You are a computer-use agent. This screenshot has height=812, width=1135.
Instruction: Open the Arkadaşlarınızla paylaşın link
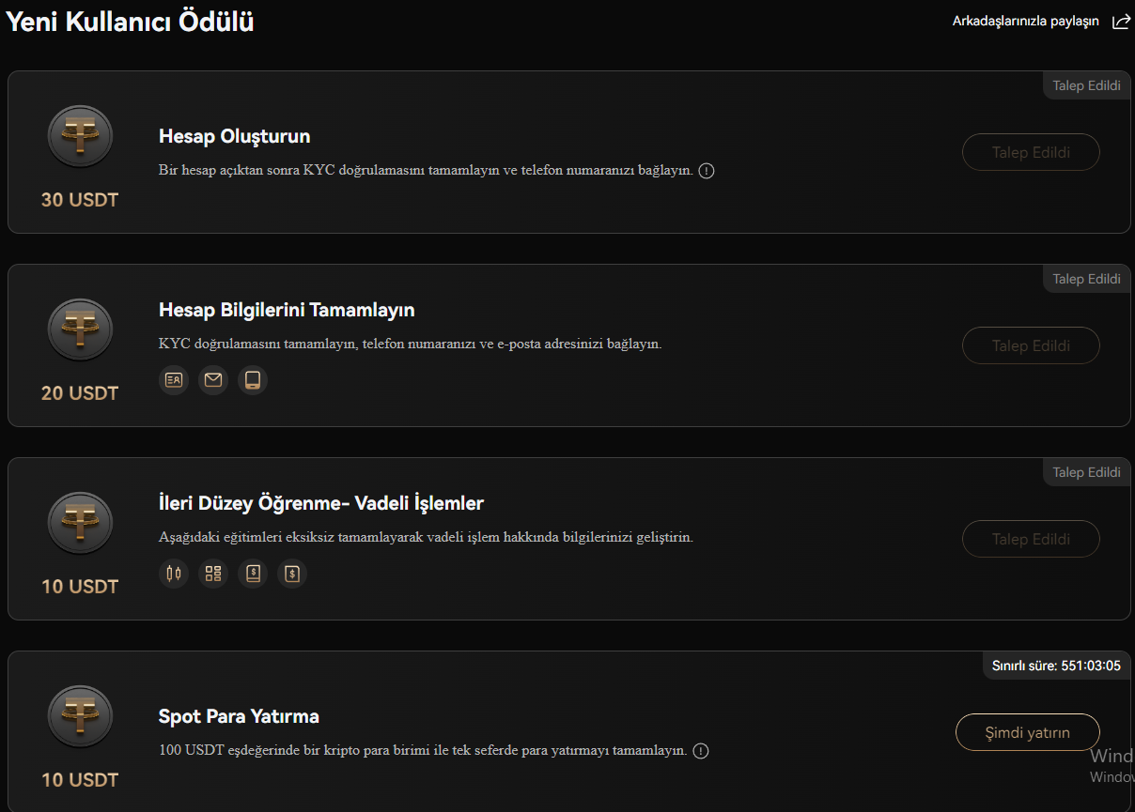1026,22
